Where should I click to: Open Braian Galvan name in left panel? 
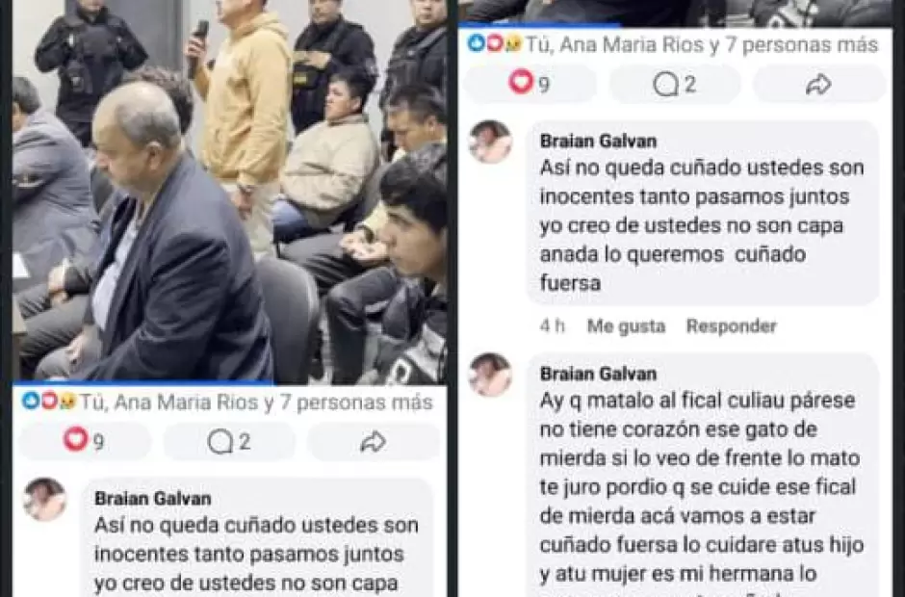click(x=152, y=498)
